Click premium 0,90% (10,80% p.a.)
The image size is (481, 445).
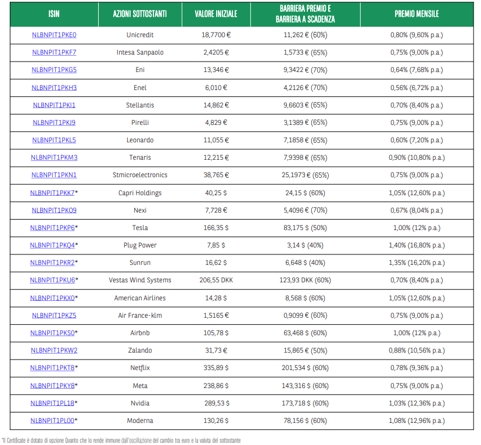pos(417,157)
